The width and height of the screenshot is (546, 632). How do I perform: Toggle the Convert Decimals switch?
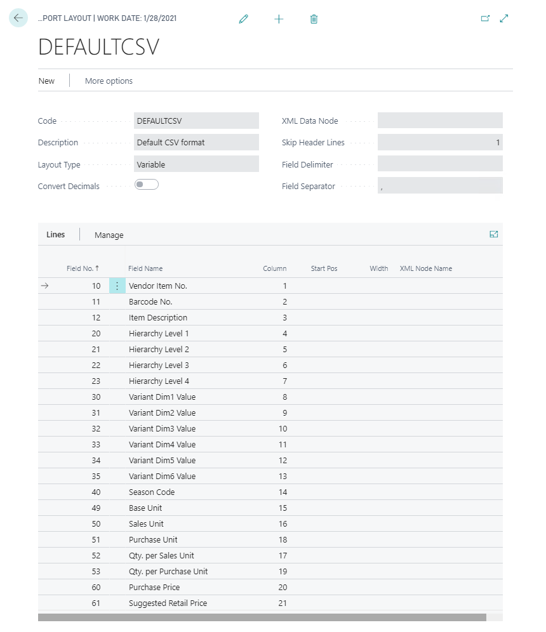(x=147, y=185)
